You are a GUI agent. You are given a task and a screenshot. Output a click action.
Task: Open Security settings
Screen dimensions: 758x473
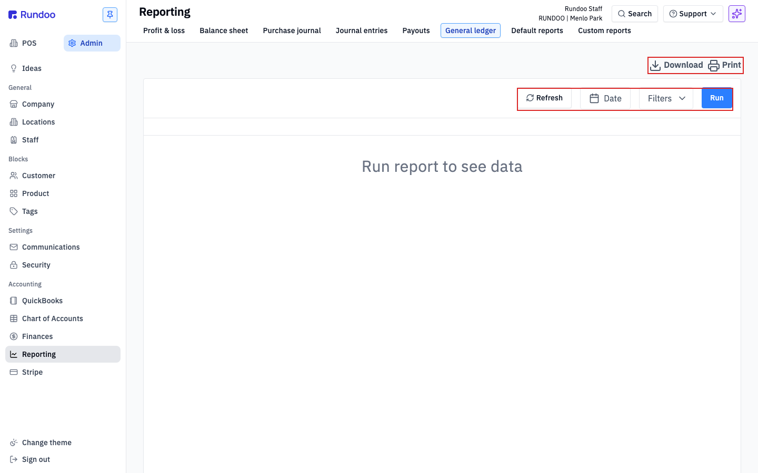tap(63, 265)
